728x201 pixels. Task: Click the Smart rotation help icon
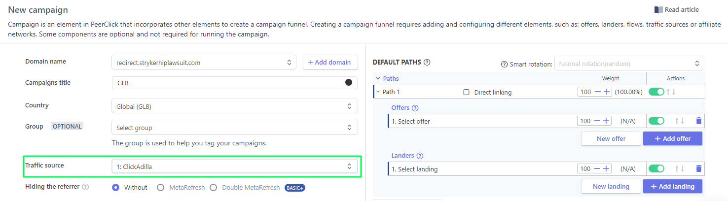point(504,64)
